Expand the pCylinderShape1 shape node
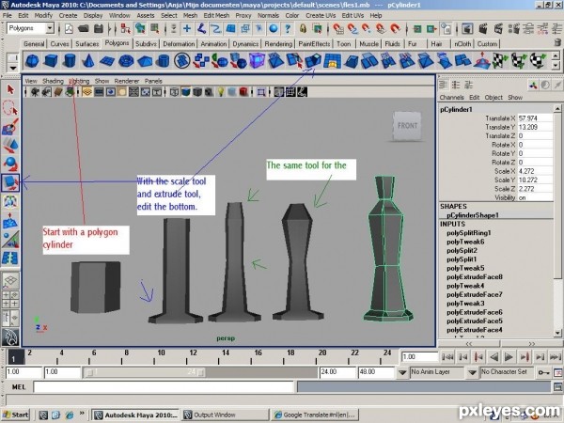This screenshot has height=423, width=564. [x=473, y=215]
